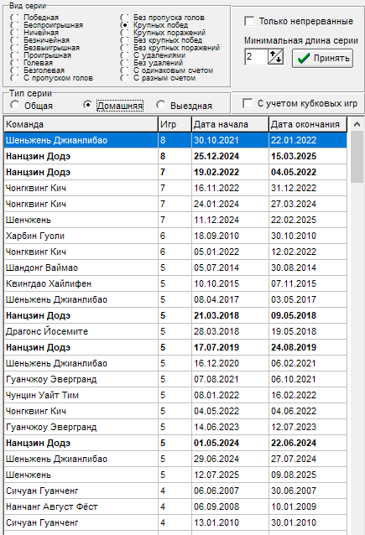The width and height of the screenshot is (365, 535).
Task: Pick Без крупных поражений radio button
Action: click(125, 48)
